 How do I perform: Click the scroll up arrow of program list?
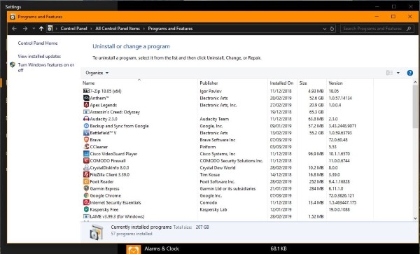coord(415,82)
